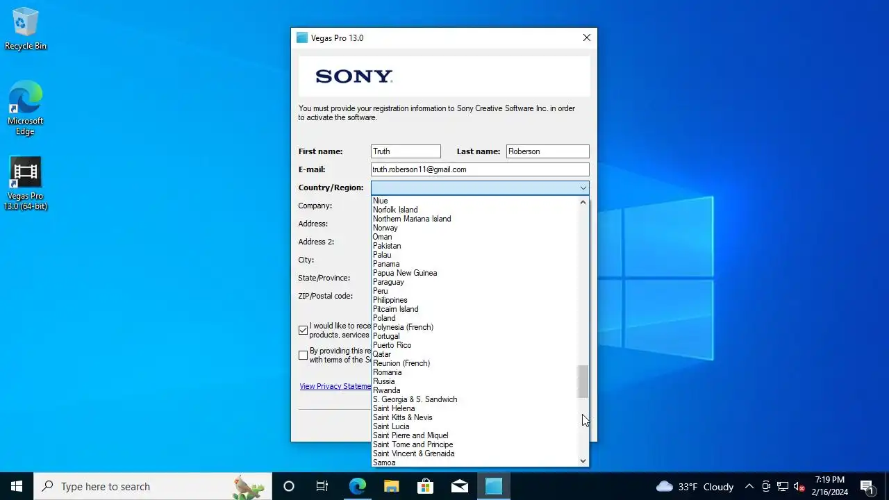Viewport: 889px width, 500px height.
Task: Choose Northern Mariana Island
Action: tap(474, 219)
